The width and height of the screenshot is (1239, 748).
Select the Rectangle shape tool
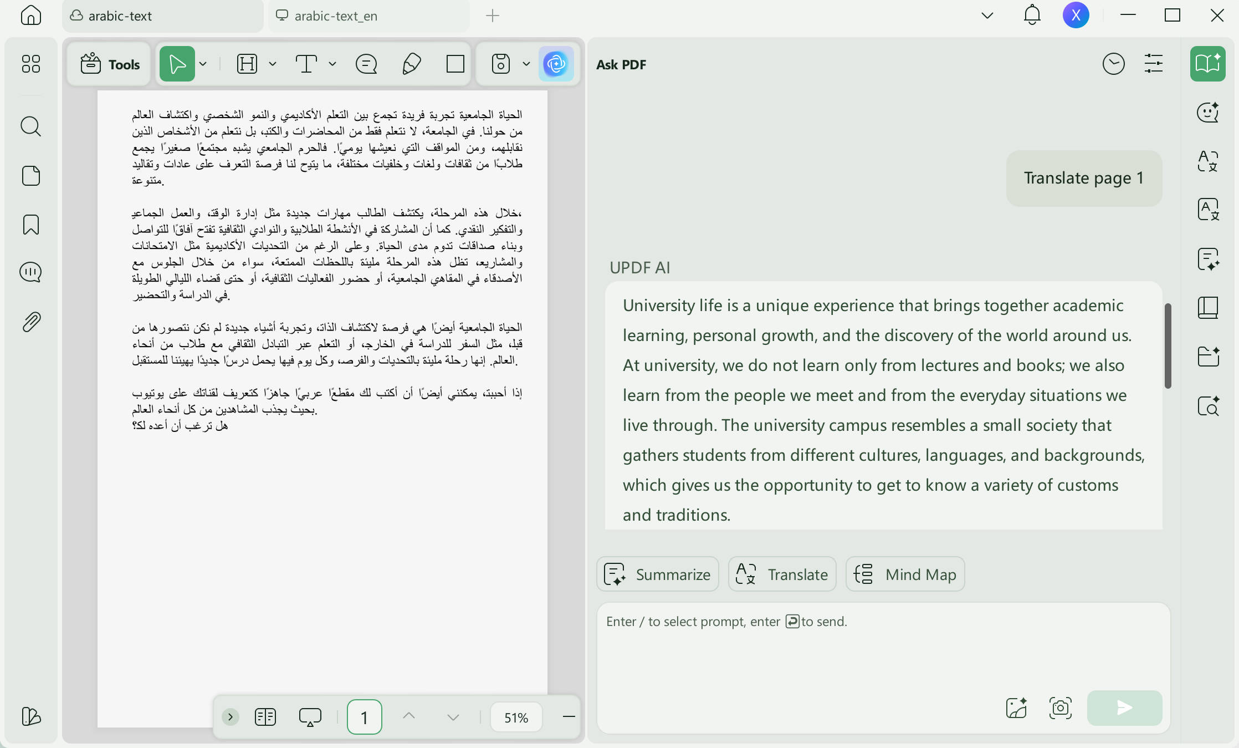pyautogui.click(x=455, y=64)
